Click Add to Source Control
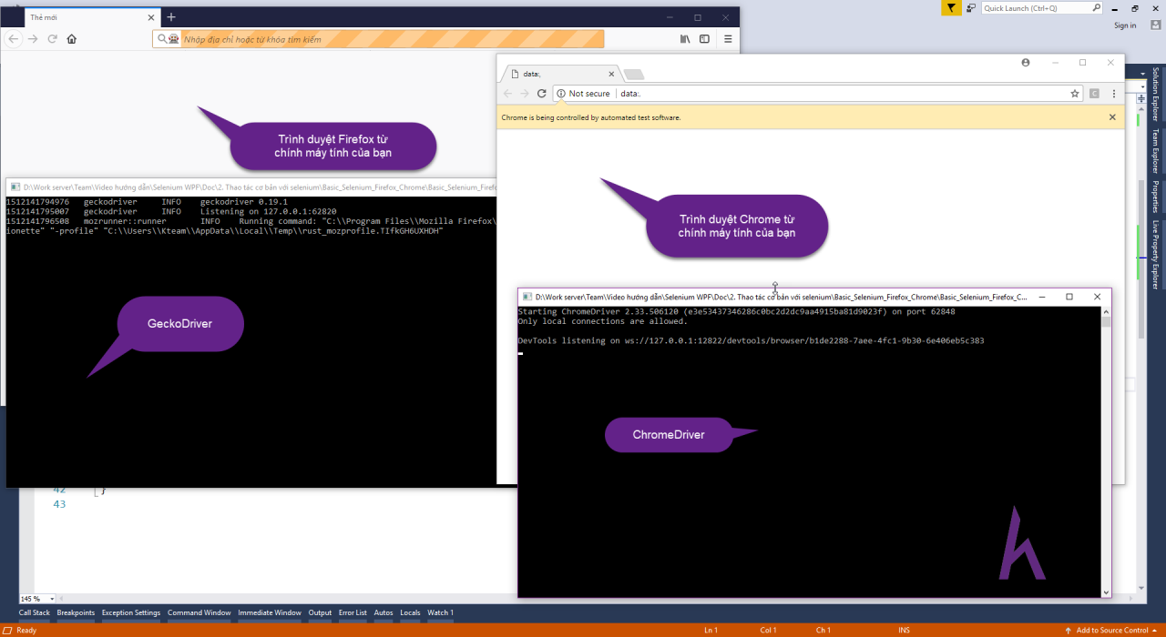Screen dimensions: 1166x637 pos(1111,630)
